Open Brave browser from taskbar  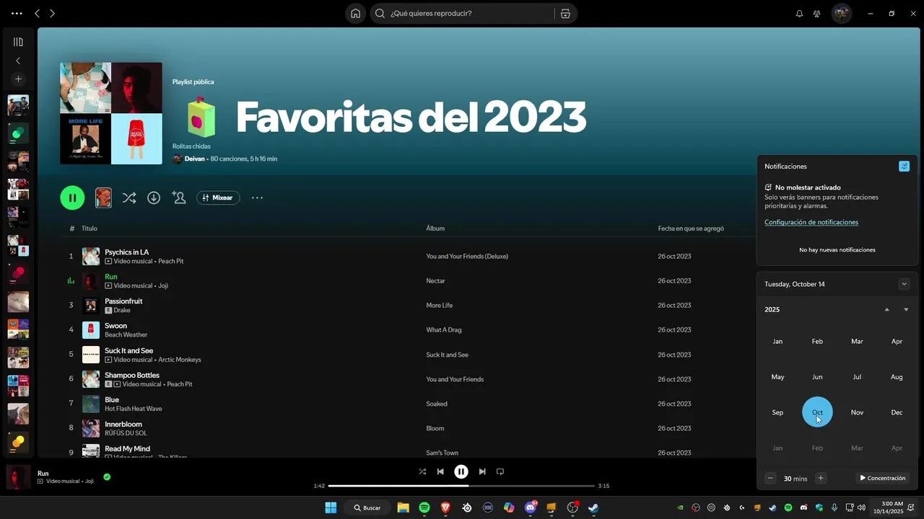pyautogui.click(x=445, y=507)
